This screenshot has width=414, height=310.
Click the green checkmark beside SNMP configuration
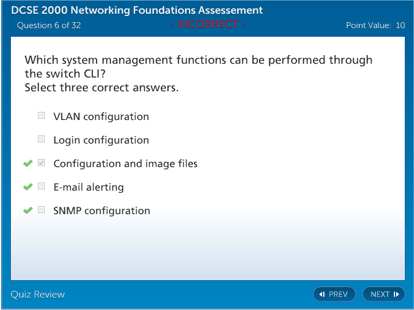coord(28,211)
